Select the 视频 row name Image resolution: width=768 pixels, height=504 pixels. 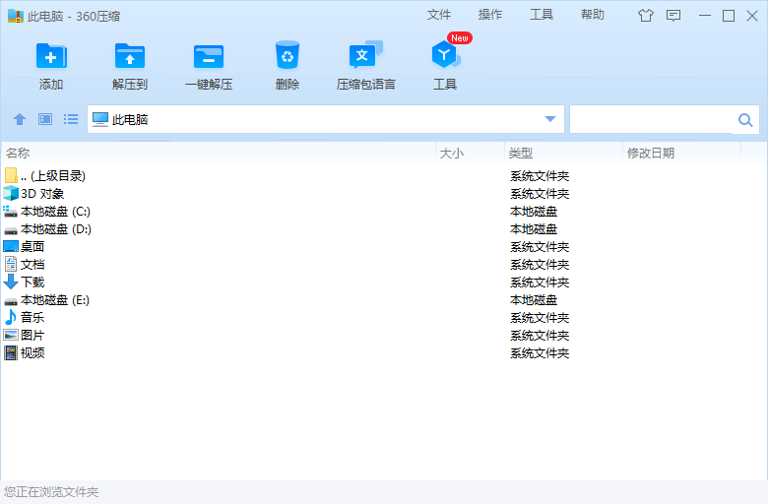pyautogui.click(x=32, y=352)
